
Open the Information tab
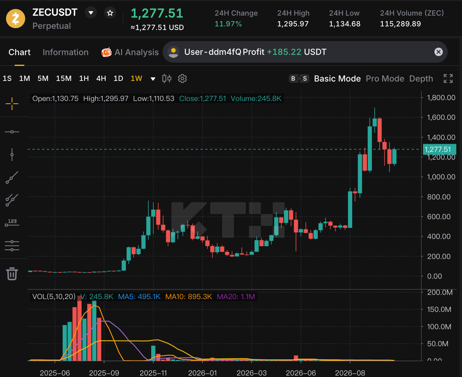(x=65, y=52)
